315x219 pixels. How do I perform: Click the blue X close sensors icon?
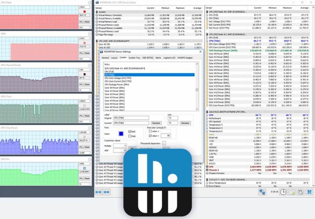point(310,192)
